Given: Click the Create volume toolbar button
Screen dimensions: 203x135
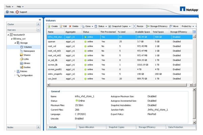Looking at the screenshot, I should pyautogui.click(x=53, y=26).
